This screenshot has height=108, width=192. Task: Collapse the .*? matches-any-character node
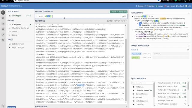(138, 23)
